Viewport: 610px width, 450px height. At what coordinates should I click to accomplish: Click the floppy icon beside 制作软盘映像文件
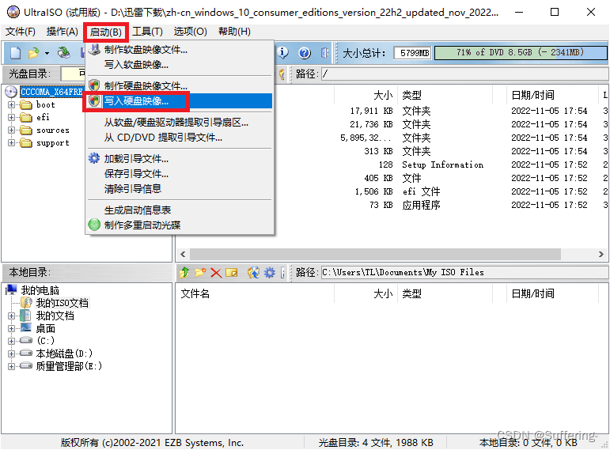[x=94, y=49]
